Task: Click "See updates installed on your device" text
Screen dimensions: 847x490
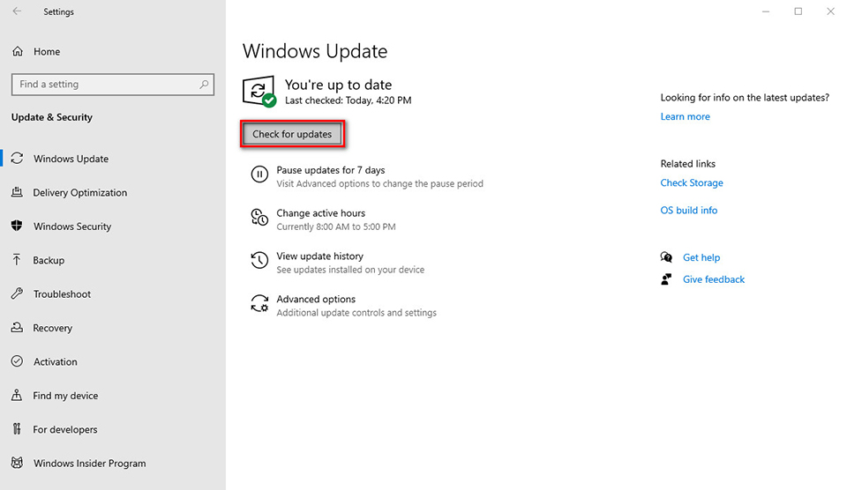Action: click(x=350, y=270)
